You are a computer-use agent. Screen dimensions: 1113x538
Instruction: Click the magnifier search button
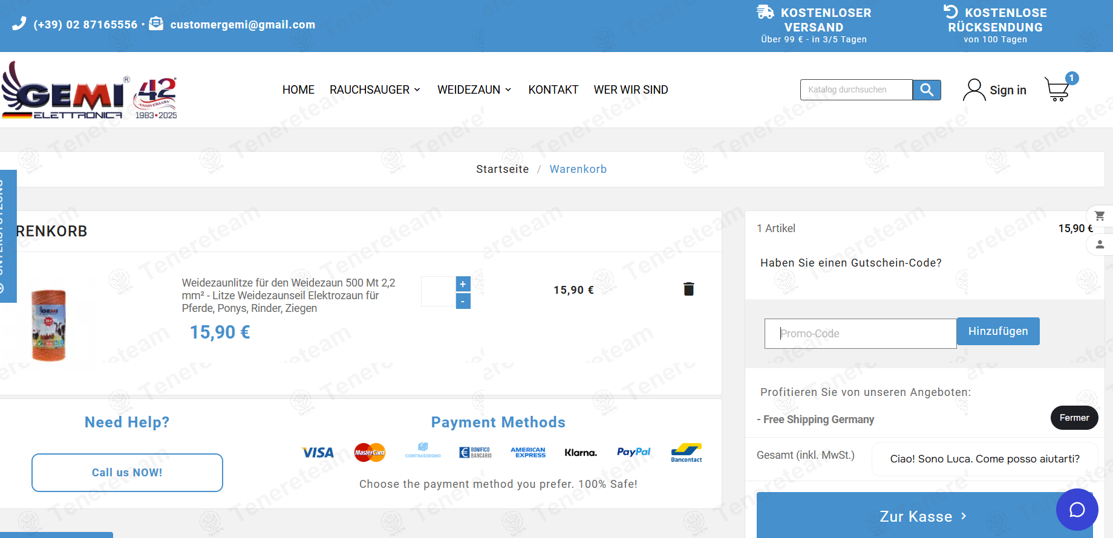(927, 90)
